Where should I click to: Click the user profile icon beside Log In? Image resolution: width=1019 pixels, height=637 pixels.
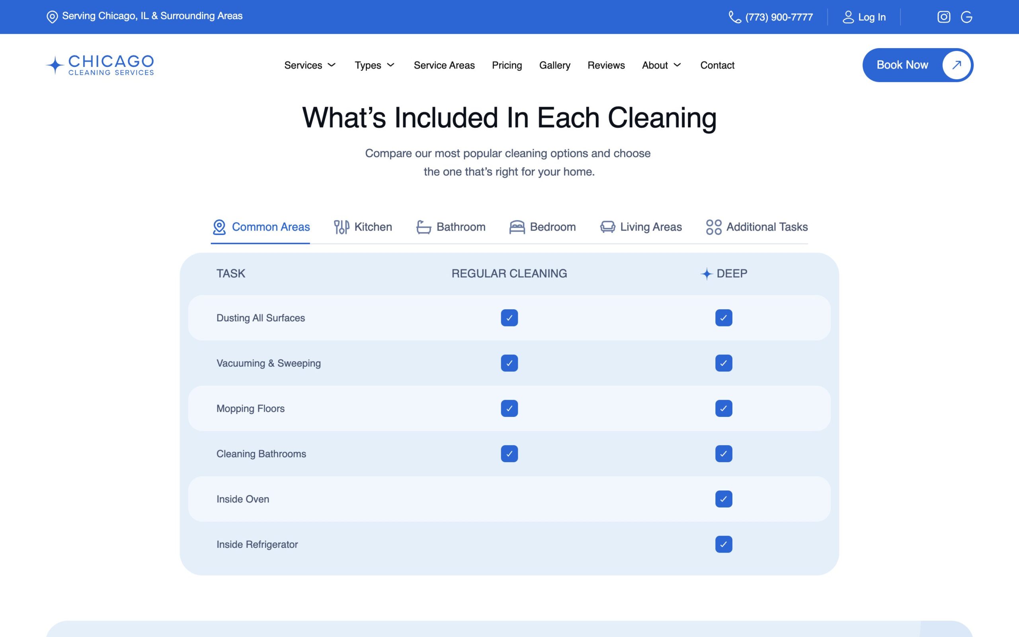pyautogui.click(x=848, y=17)
